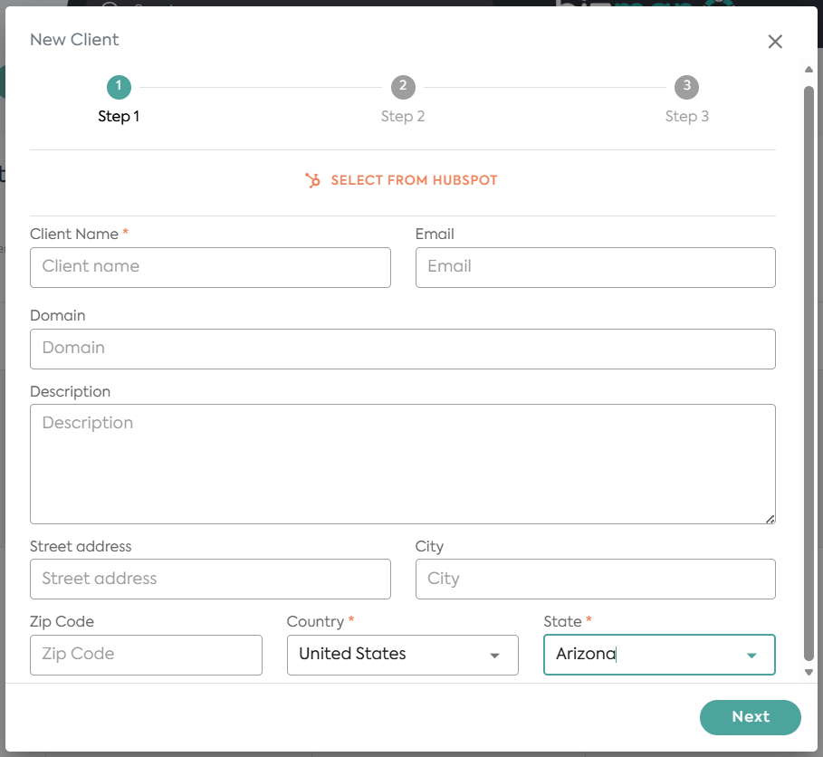Click the HubSpot sprocket icon
The image size is (823, 757).
click(x=313, y=180)
